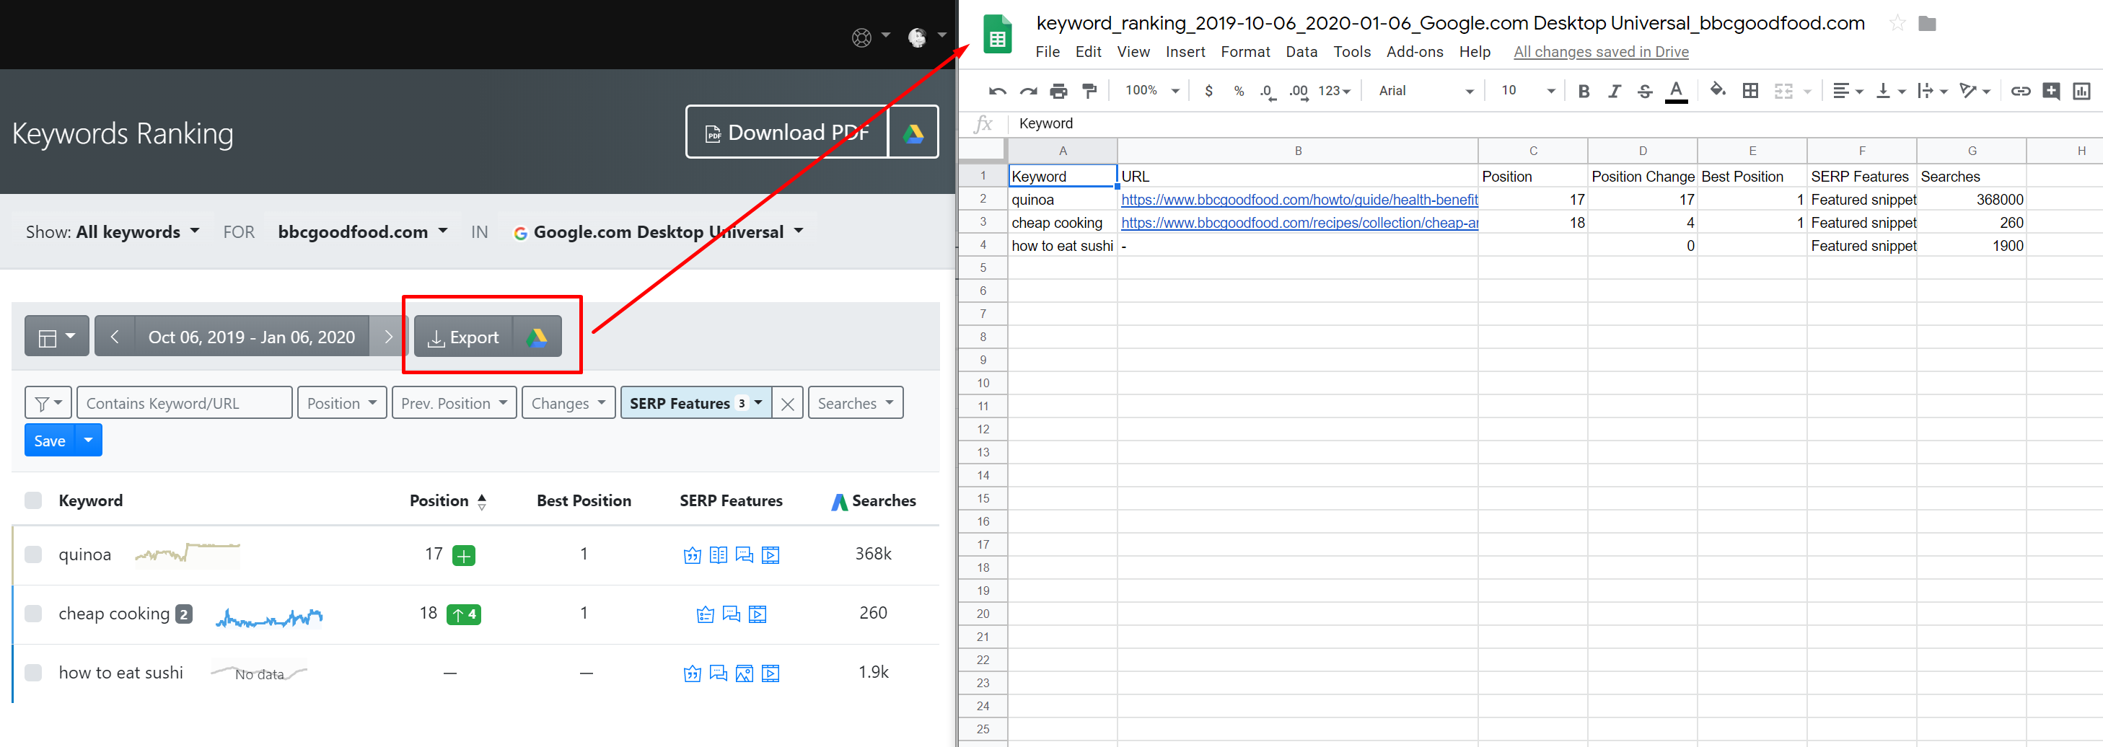Open the quinoa URL link in cell B2
The width and height of the screenshot is (2103, 747).
(1299, 200)
